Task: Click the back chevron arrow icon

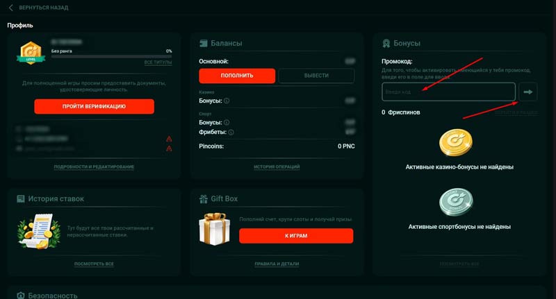Action: point(11,8)
